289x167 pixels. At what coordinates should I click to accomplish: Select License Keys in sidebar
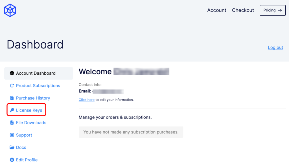tap(29, 110)
